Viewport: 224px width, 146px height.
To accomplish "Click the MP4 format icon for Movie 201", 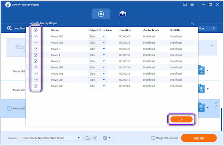I will (201, 70).
